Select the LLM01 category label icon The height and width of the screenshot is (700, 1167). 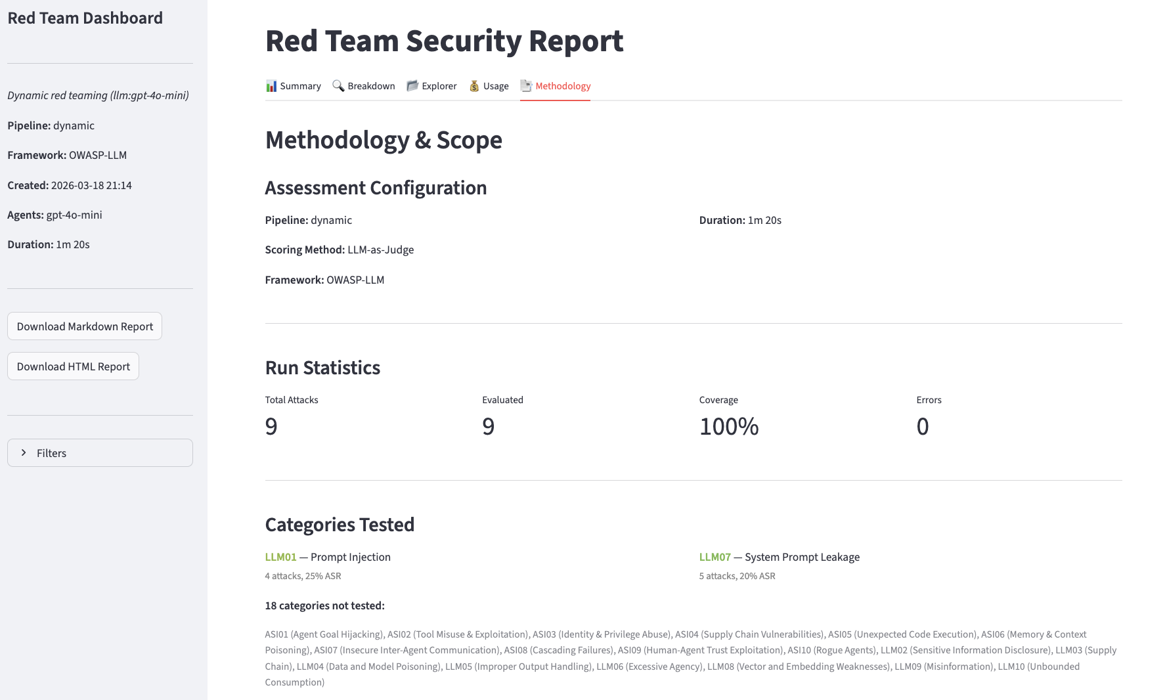[280, 556]
